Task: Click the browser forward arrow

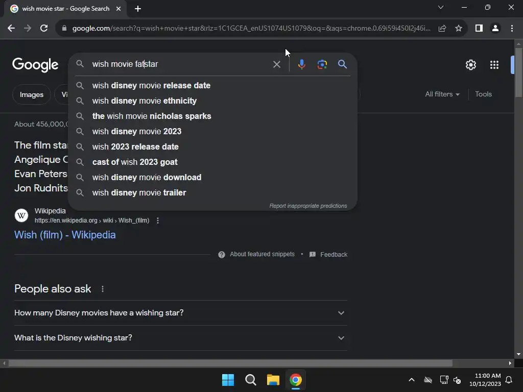Action: (28, 29)
